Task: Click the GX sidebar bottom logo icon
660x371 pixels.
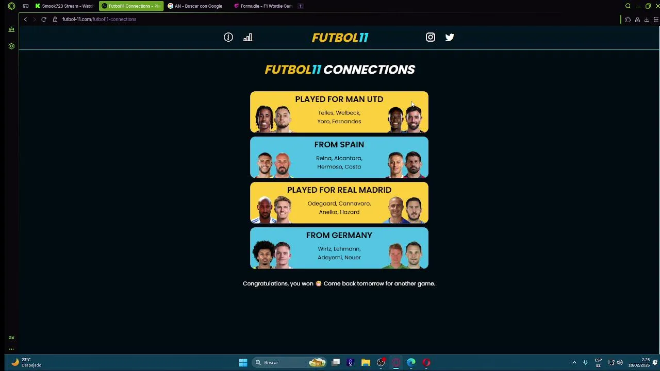Action: click(11, 338)
